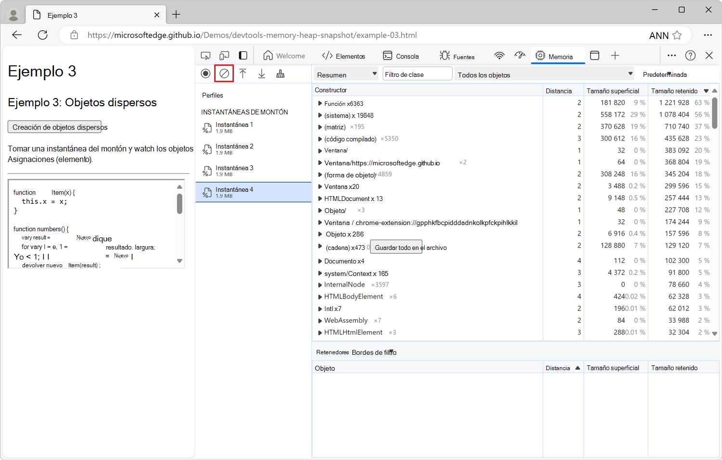Select the Instantánea 3 snapshot

point(254,171)
